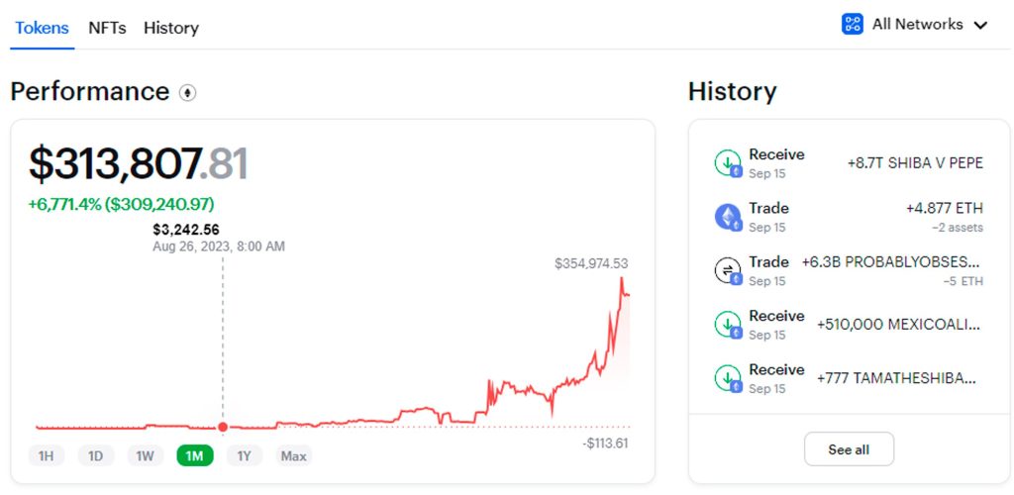Switch chart to 1Y range
The image size is (1014, 495).
click(x=244, y=456)
